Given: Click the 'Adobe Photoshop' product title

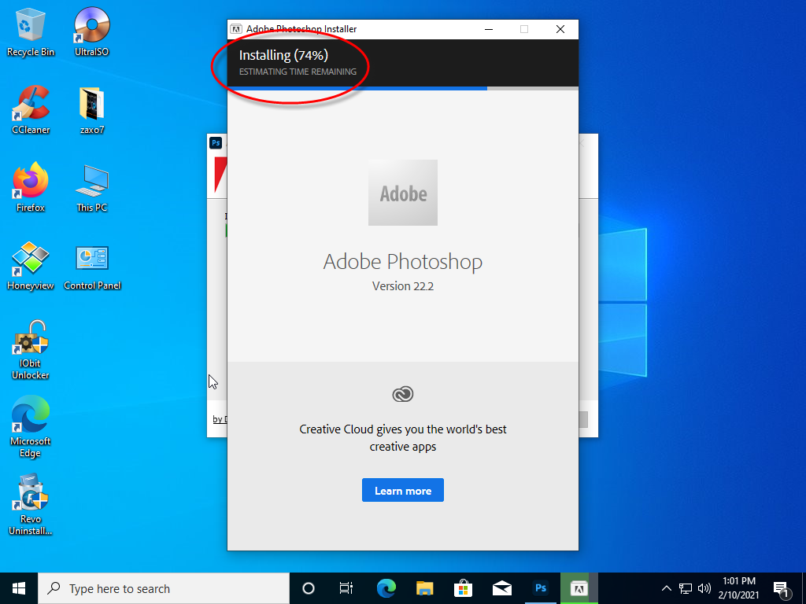Looking at the screenshot, I should [403, 261].
